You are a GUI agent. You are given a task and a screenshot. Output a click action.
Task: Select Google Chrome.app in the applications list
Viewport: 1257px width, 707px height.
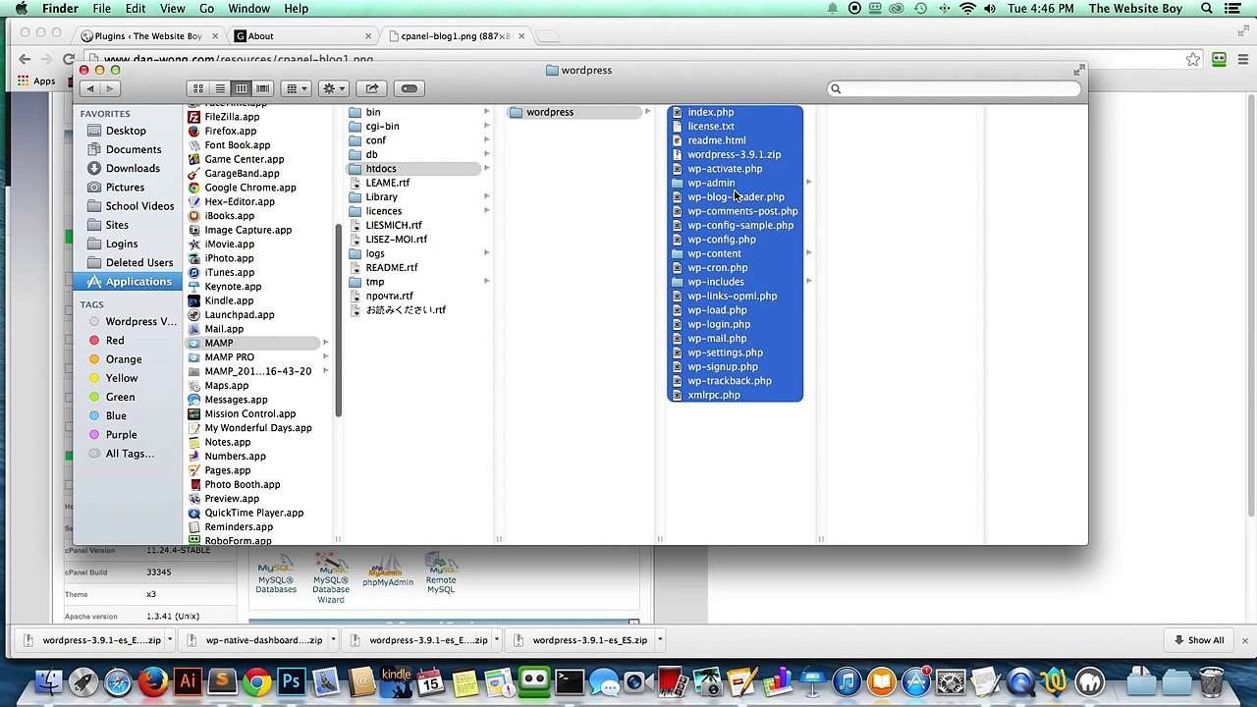pyautogui.click(x=249, y=188)
